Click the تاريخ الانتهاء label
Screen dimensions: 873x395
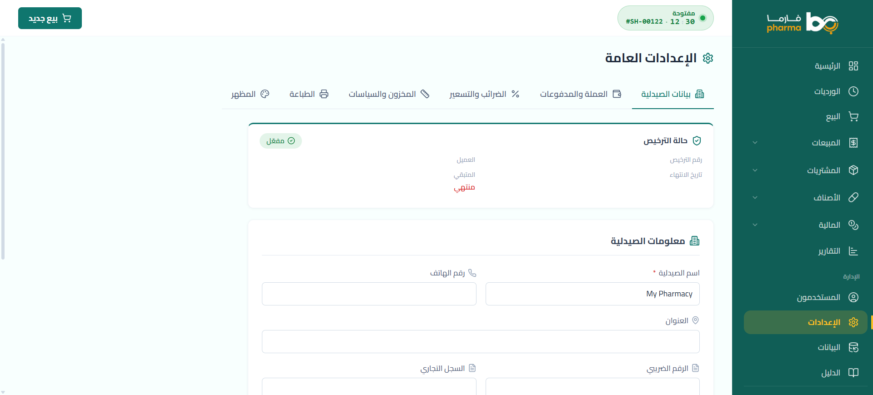click(x=686, y=175)
